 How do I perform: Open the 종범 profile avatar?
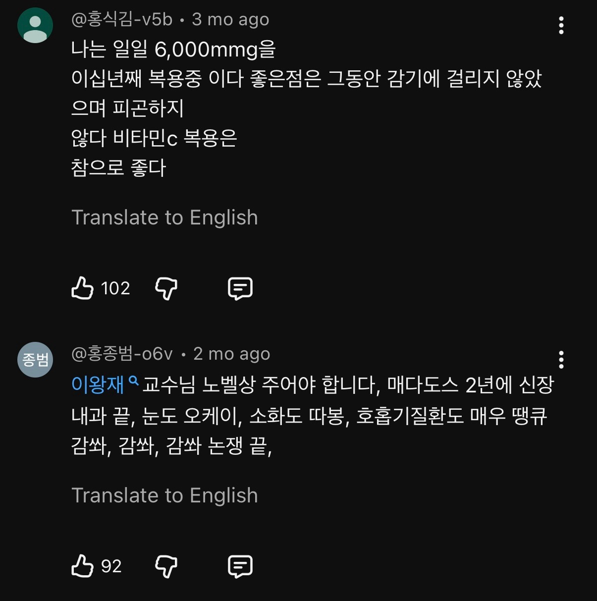[x=35, y=360]
